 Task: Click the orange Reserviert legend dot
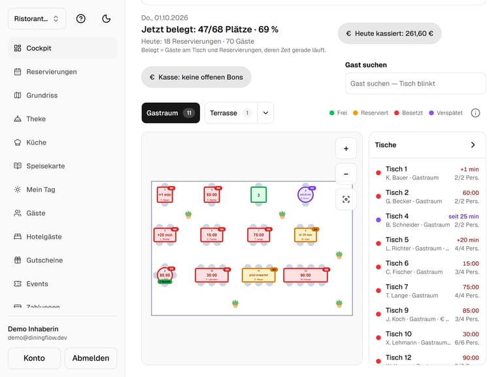pos(355,113)
